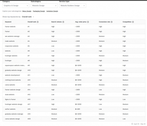This screenshot has width=147, height=126.
Task: Select the 'hostinger website design' keyword
Action: coord(14,104)
